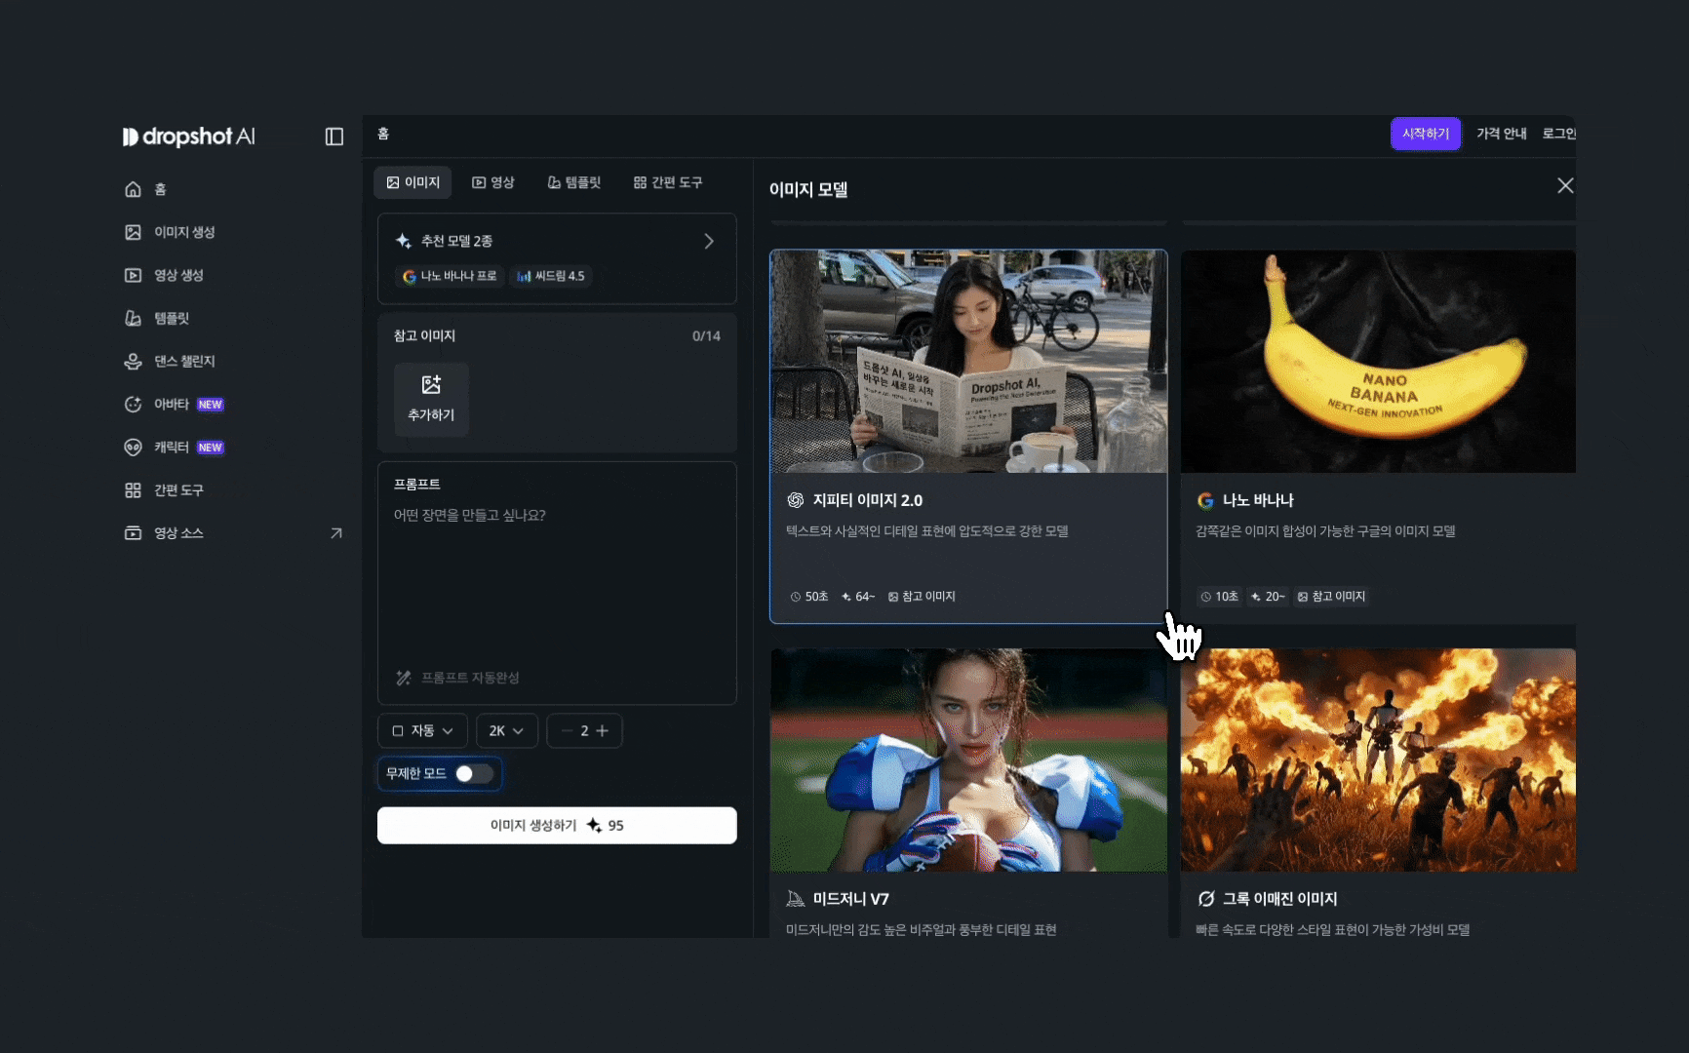
Task: Click the magic wand prompt autocomplete icon
Action: tap(404, 678)
